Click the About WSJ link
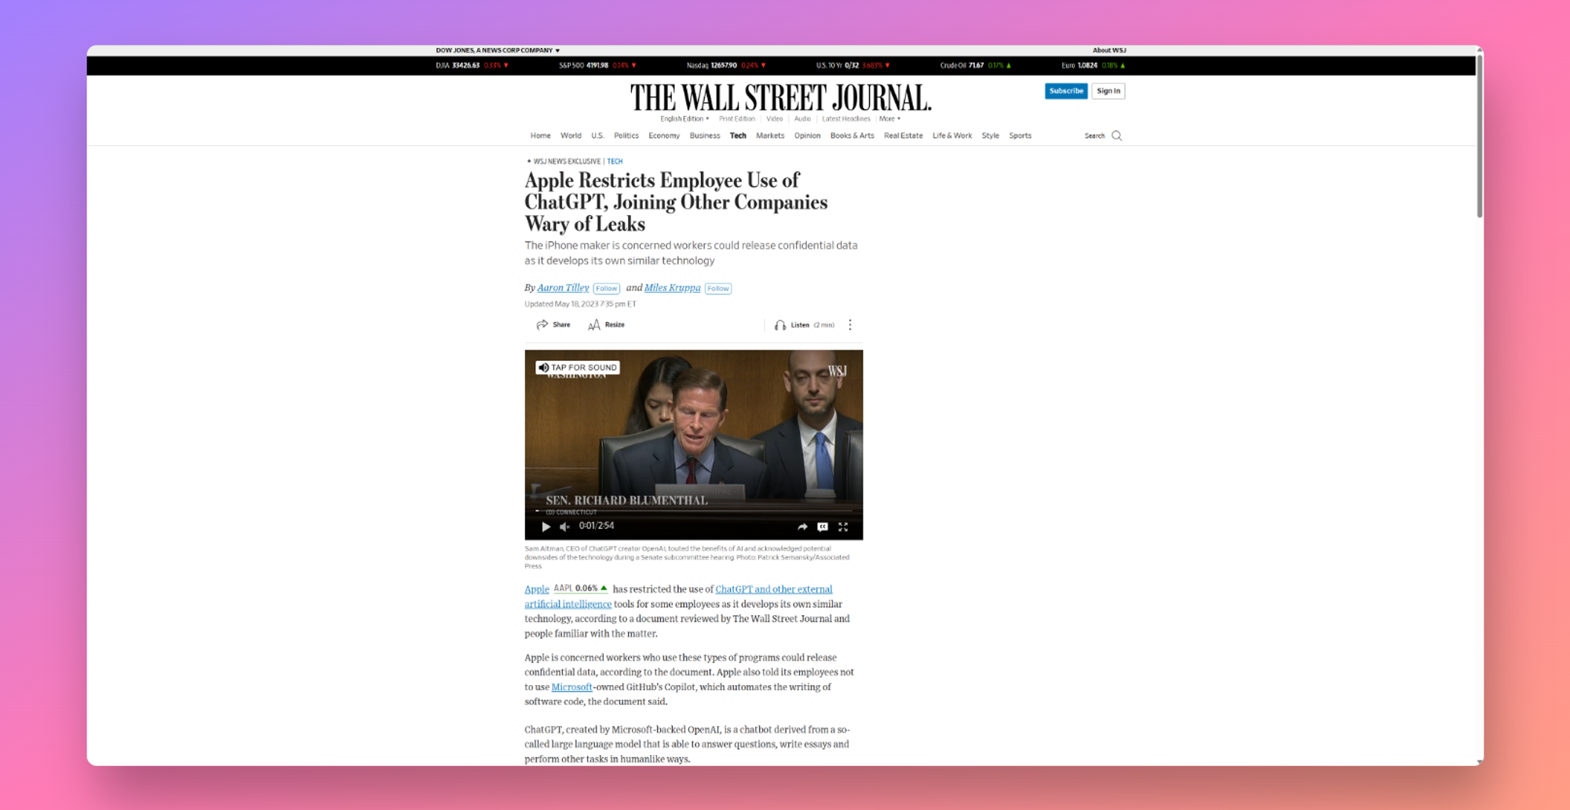The height and width of the screenshot is (810, 1570). (x=1109, y=50)
